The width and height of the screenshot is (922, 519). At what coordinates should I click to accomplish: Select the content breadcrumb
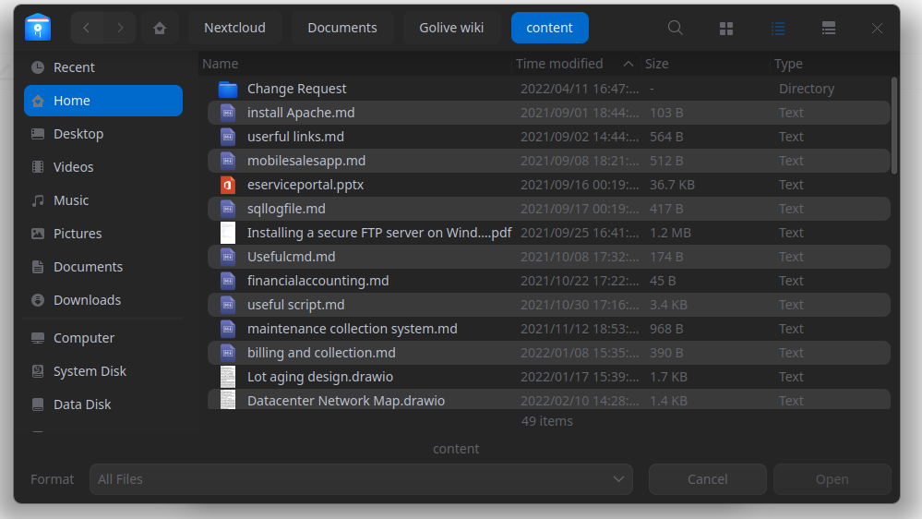coord(550,28)
